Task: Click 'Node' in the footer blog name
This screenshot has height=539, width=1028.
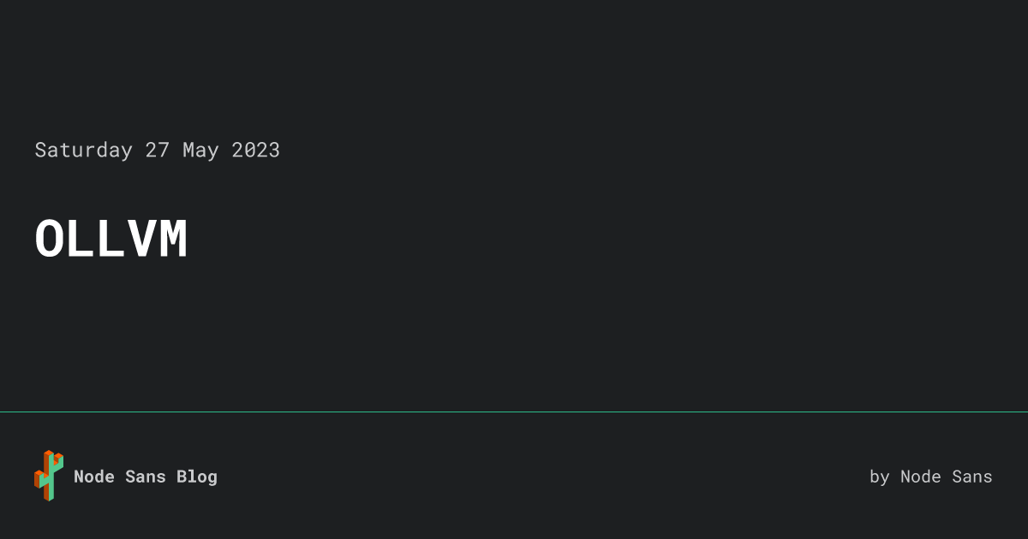Action: tap(94, 477)
